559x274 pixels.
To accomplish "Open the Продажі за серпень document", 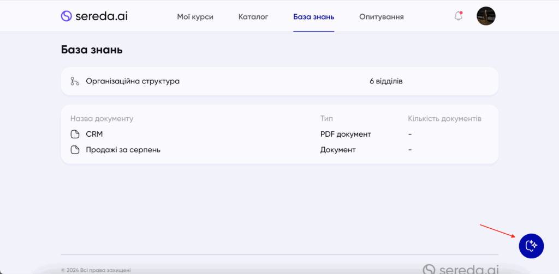I will click(x=123, y=150).
